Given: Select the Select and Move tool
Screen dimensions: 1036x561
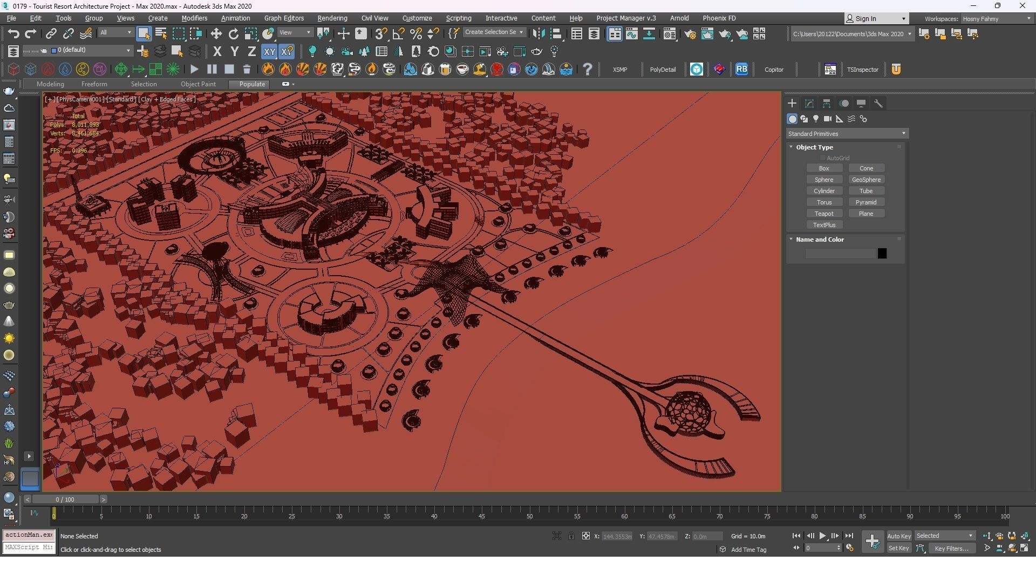Looking at the screenshot, I should click(x=216, y=34).
